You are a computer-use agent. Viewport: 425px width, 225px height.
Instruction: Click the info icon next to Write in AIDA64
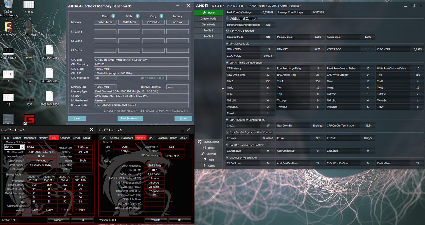[x=137, y=16]
